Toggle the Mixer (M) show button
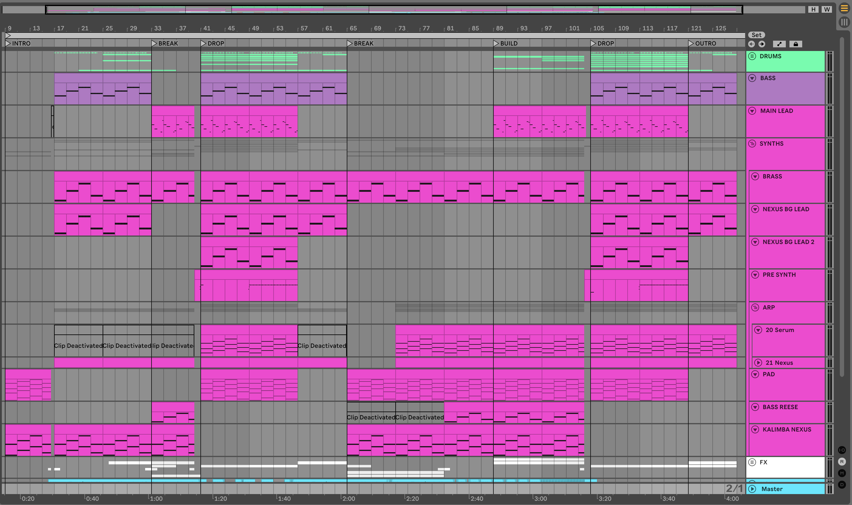This screenshot has height=505, width=852. pyautogui.click(x=842, y=473)
